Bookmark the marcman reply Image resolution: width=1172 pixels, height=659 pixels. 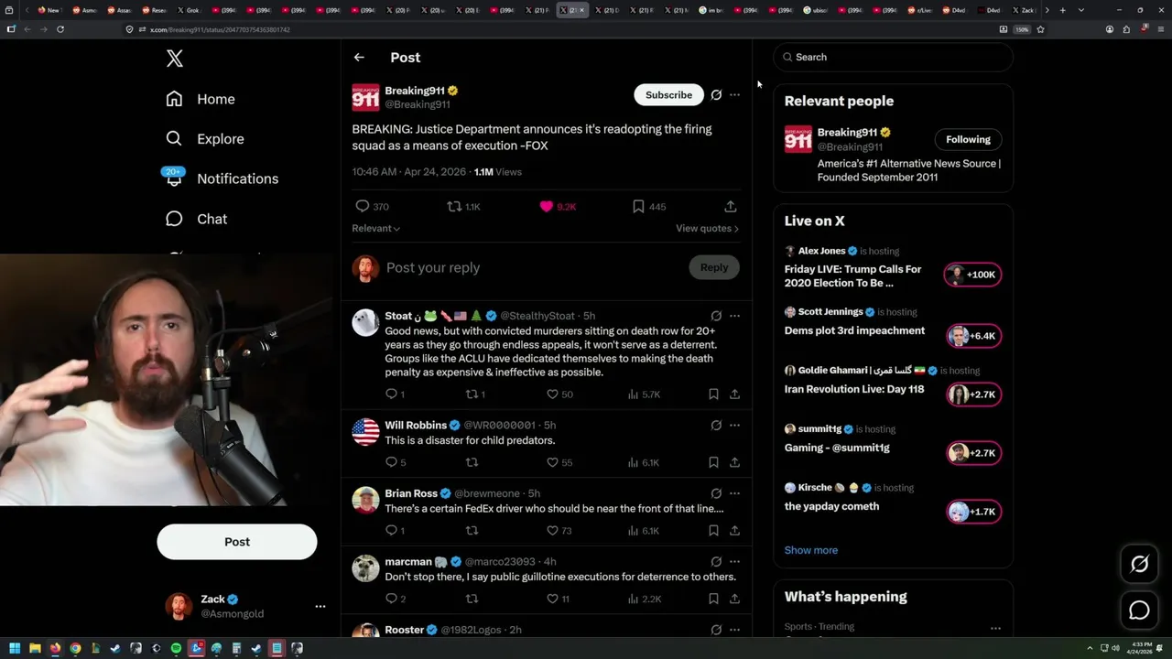713,599
